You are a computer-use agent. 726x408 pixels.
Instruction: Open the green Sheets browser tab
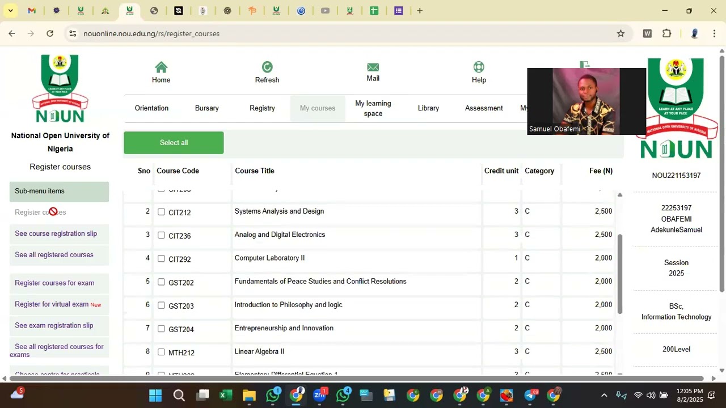point(374,11)
